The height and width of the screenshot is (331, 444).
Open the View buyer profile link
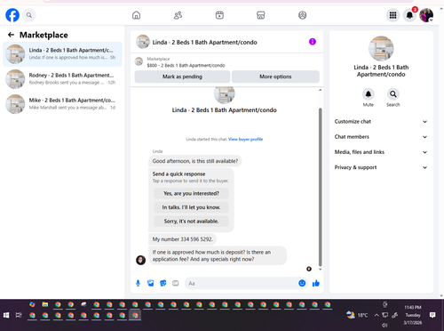pos(245,139)
